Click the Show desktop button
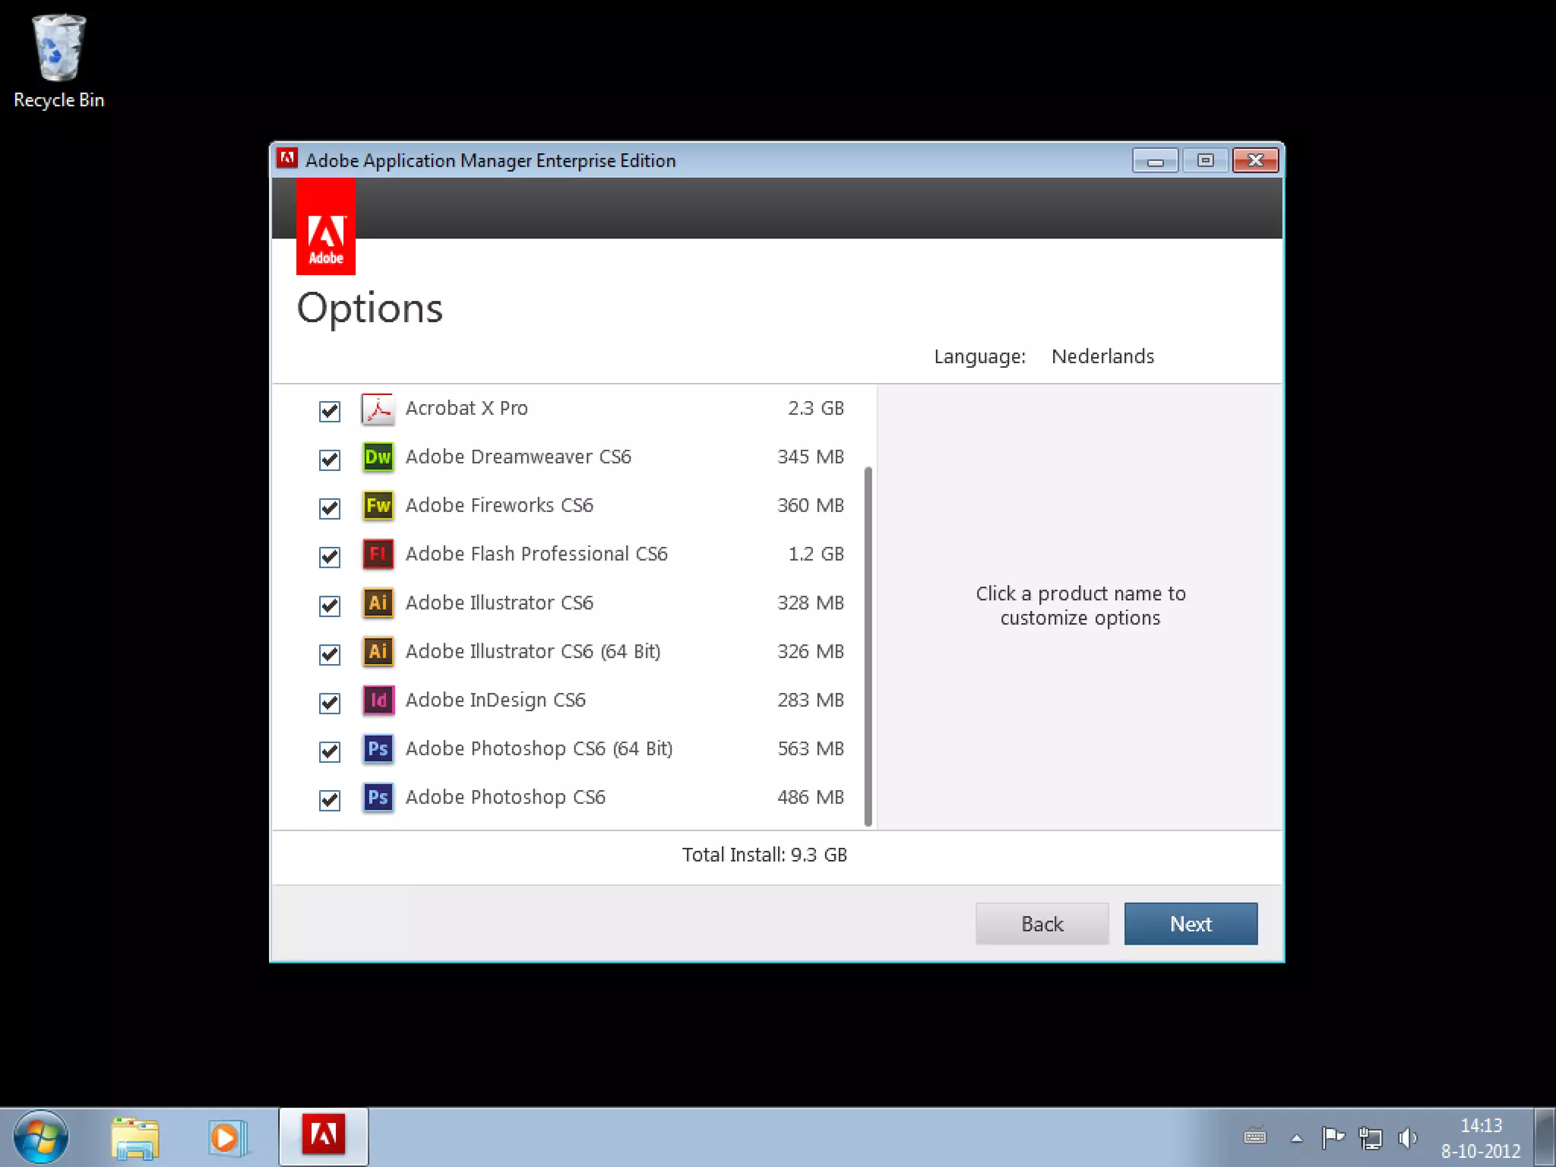This screenshot has width=1556, height=1167. [1545, 1137]
